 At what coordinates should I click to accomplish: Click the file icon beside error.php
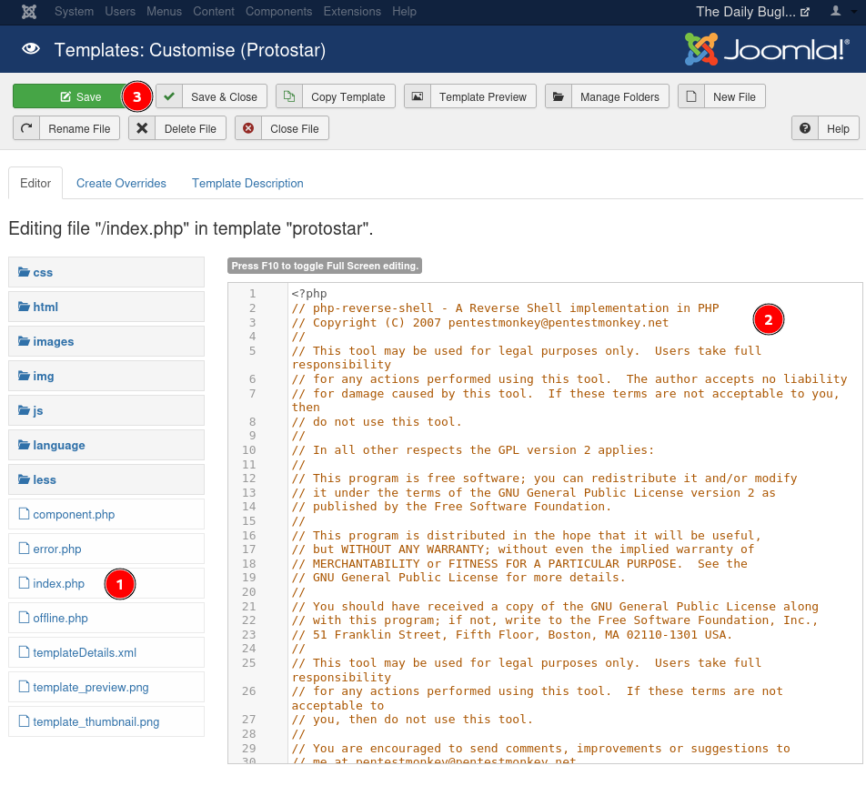(x=24, y=549)
